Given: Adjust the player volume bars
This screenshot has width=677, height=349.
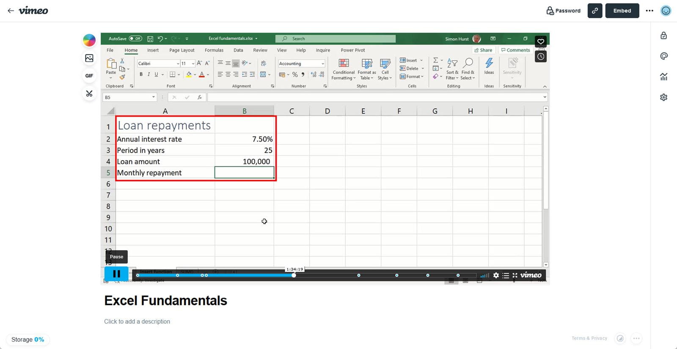Looking at the screenshot, I should point(484,275).
